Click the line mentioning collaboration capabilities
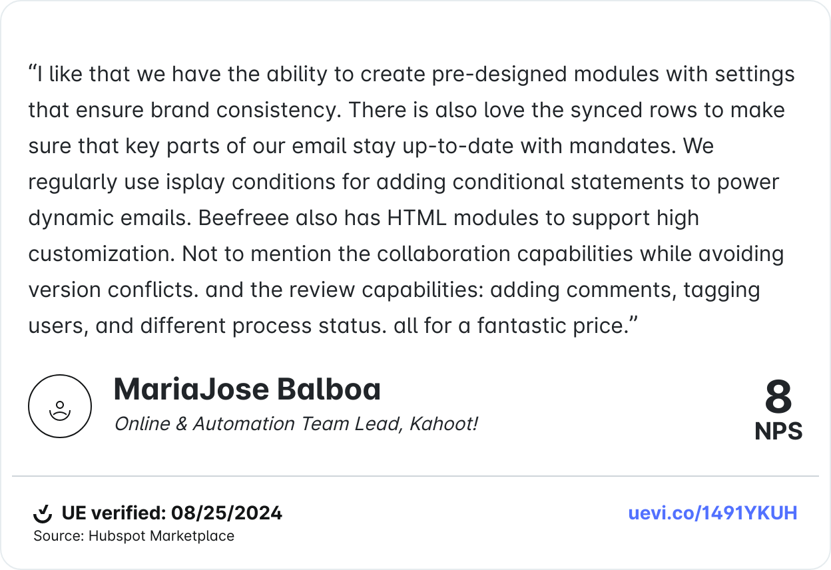The width and height of the screenshot is (831, 570). click(x=406, y=254)
